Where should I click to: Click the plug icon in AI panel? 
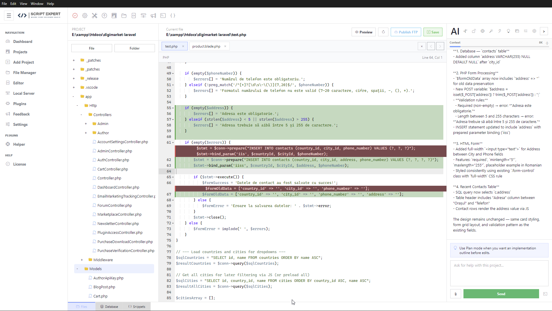click(x=500, y=31)
